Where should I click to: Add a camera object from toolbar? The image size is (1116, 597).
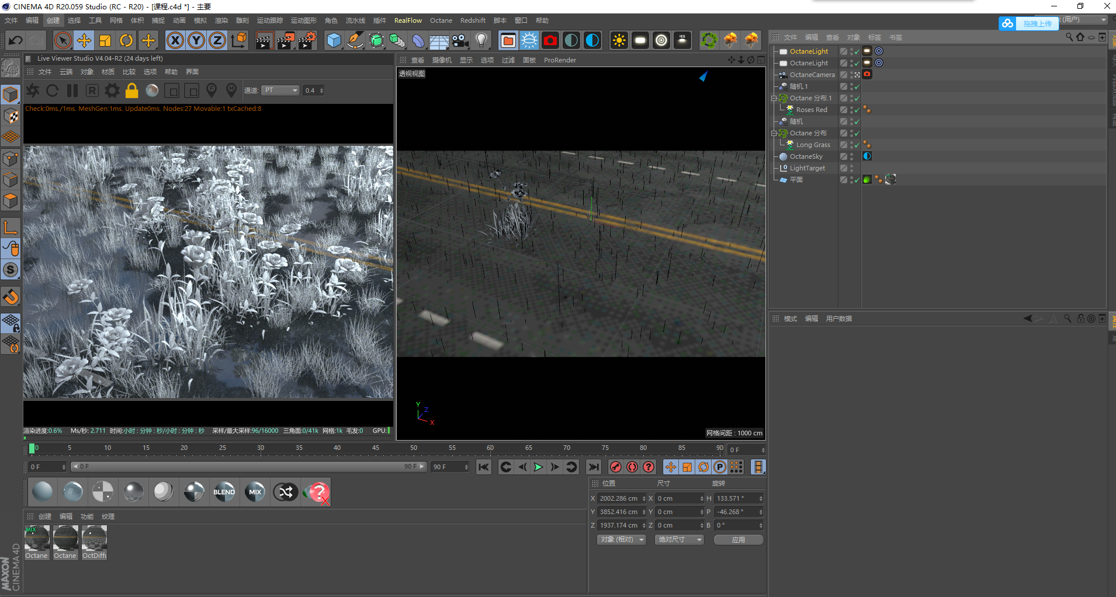click(460, 40)
